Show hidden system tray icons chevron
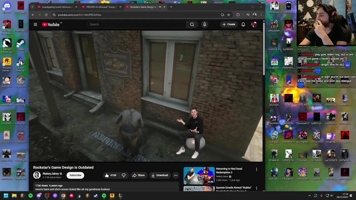Screen dimensions: 356x200 tap(310, 196)
